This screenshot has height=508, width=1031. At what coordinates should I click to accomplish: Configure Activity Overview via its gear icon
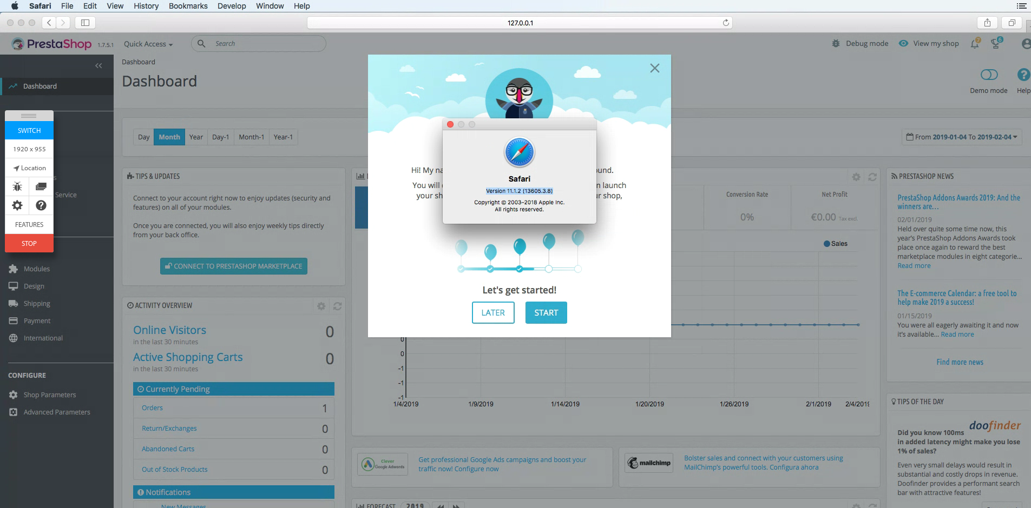tap(321, 306)
